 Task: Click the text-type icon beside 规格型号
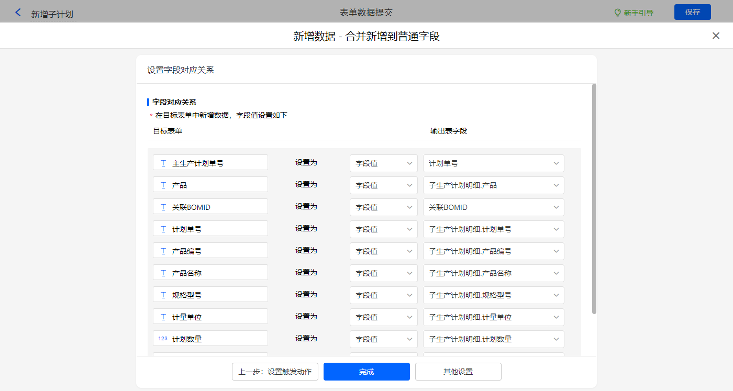163,295
